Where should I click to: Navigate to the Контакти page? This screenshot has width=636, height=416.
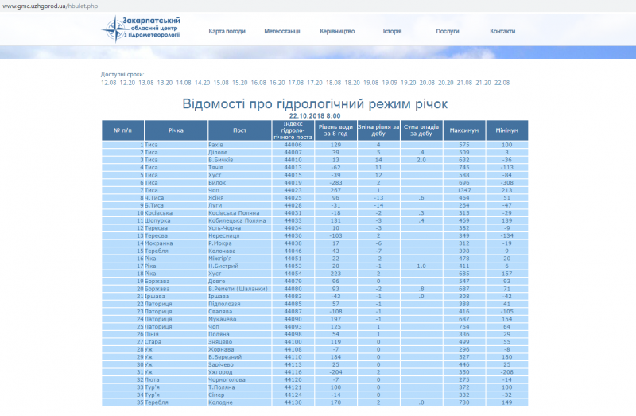click(502, 32)
